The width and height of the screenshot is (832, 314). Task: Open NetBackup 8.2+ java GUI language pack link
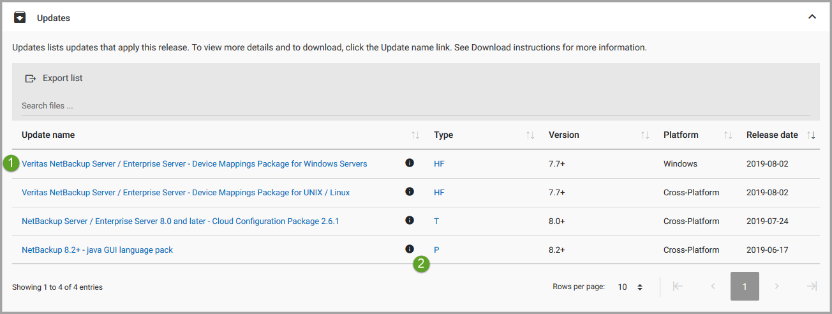click(x=97, y=250)
